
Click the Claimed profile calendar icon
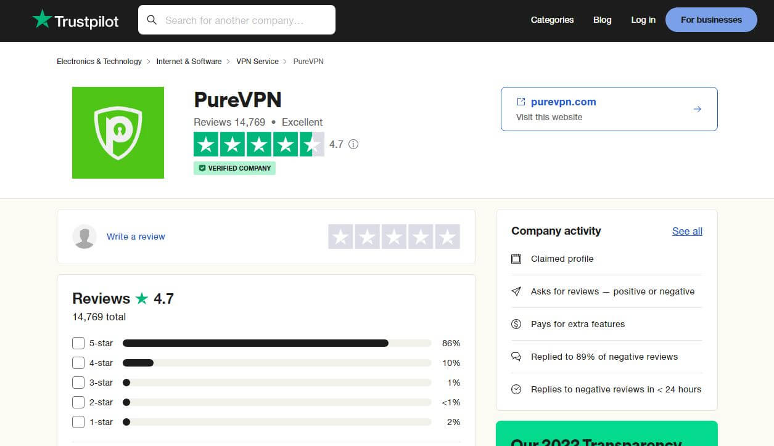click(x=516, y=259)
